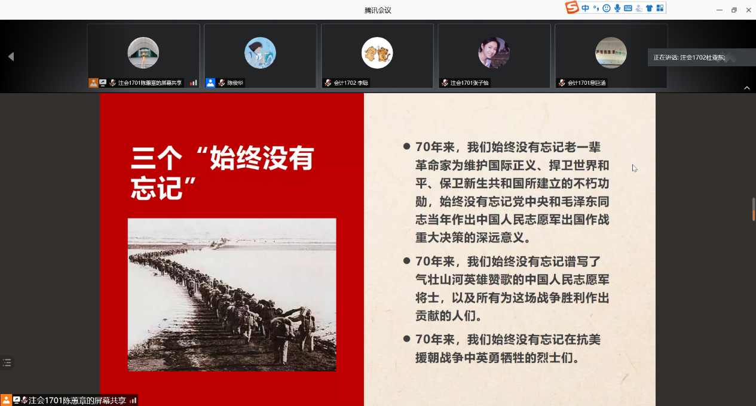Toggle Chinese/English input mode

point(586,8)
